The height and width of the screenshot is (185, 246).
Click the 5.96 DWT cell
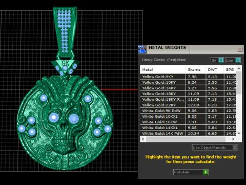coord(215,88)
